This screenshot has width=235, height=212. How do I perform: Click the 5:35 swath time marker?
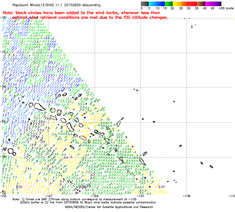pyautogui.click(x=19, y=187)
